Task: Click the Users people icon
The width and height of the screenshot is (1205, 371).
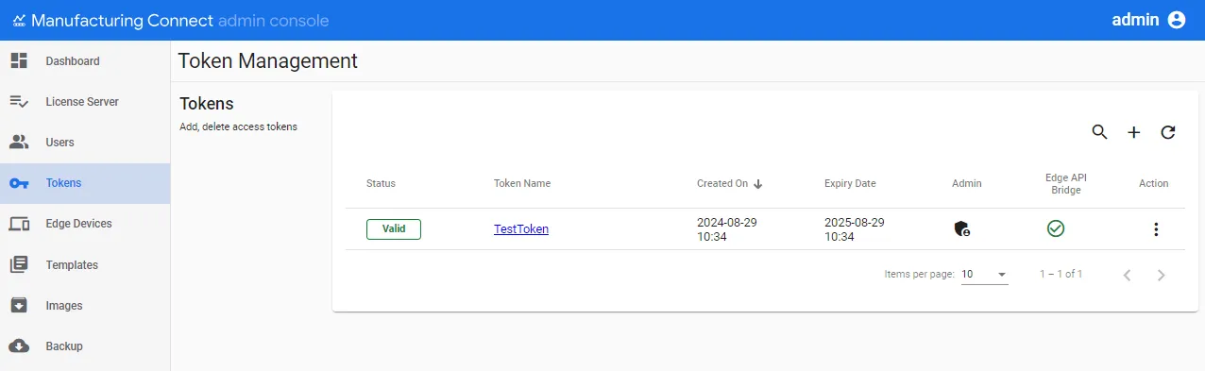Action: pyautogui.click(x=19, y=143)
